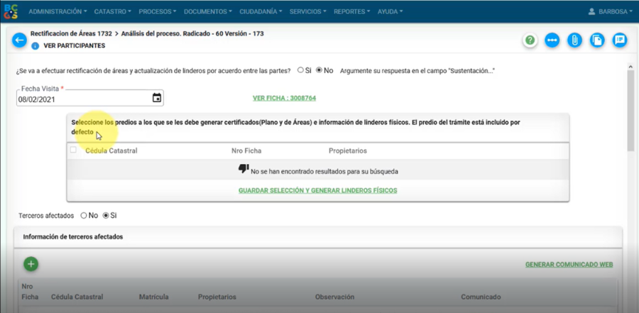Click the info icon beside Ver Participantes
Image resolution: width=639 pixels, height=313 pixels.
tap(35, 46)
